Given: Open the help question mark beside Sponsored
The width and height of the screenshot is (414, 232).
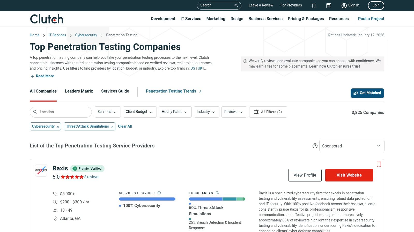Looking at the screenshot, I should point(315,146).
